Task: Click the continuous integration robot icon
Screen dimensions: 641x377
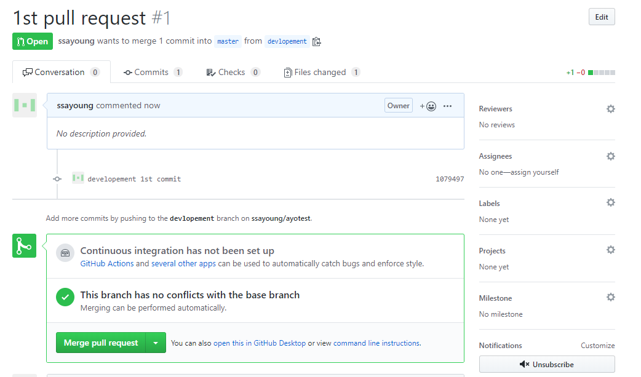Action: (x=65, y=253)
